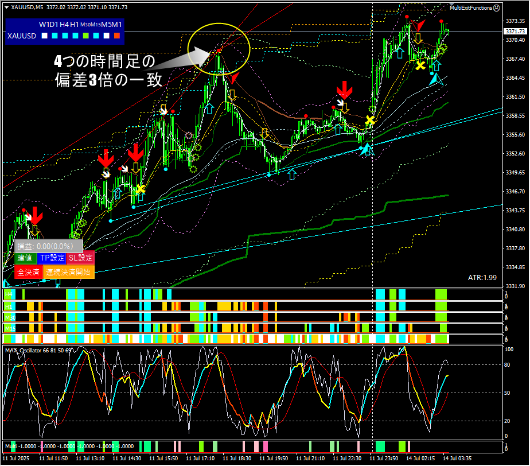Click the cyan M15 square for XAUUSD

[96, 36]
